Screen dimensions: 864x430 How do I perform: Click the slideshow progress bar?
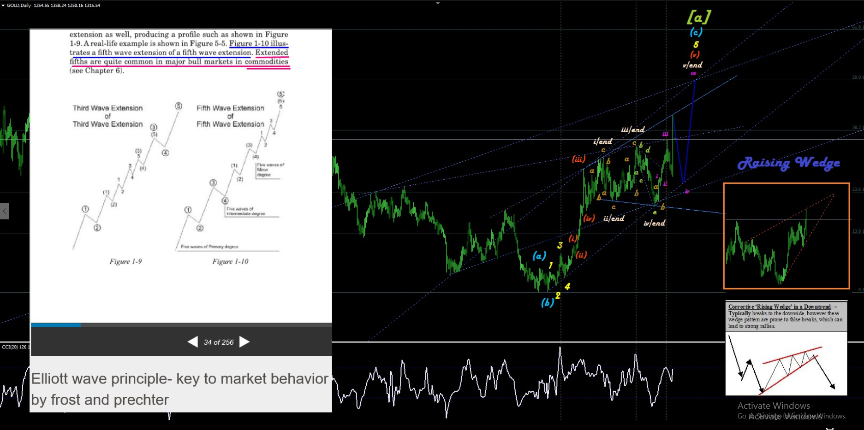pyautogui.click(x=181, y=325)
